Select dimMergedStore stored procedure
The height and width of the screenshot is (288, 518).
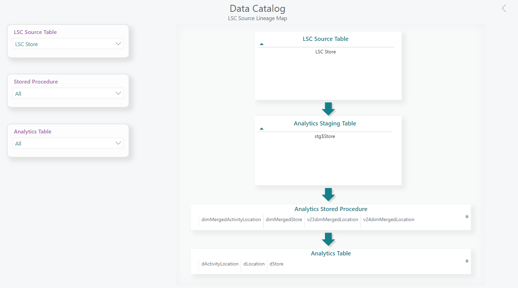click(x=284, y=220)
